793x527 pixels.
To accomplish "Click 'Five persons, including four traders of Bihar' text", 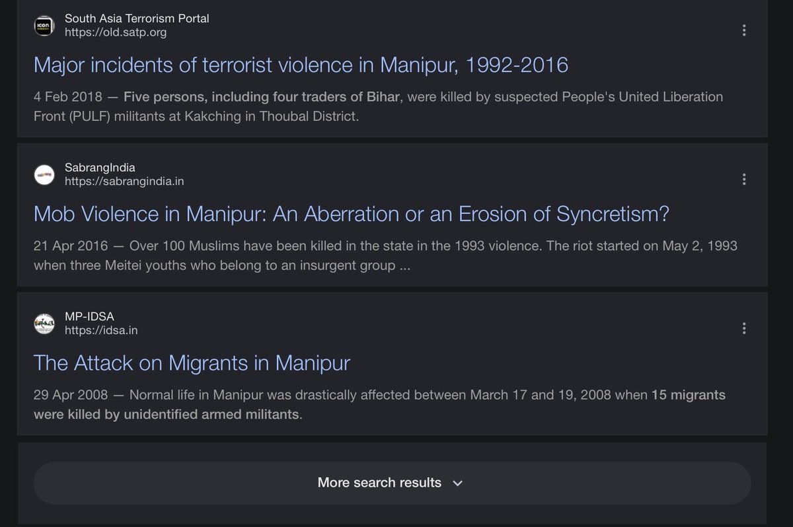I will click(262, 97).
